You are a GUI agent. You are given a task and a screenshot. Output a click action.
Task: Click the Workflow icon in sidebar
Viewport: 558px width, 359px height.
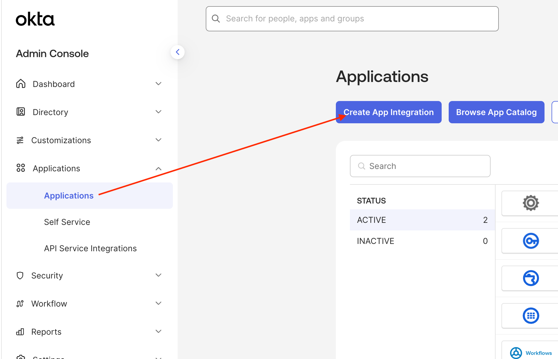[20, 304]
